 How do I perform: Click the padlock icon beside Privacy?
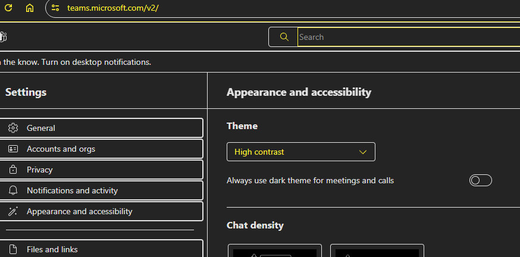pyautogui.click(x=13, y=170)
